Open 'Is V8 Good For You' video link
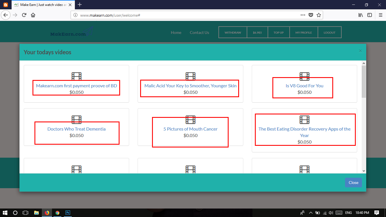The width and height of the screenshot is (386, 217). (x=304, y=86)
